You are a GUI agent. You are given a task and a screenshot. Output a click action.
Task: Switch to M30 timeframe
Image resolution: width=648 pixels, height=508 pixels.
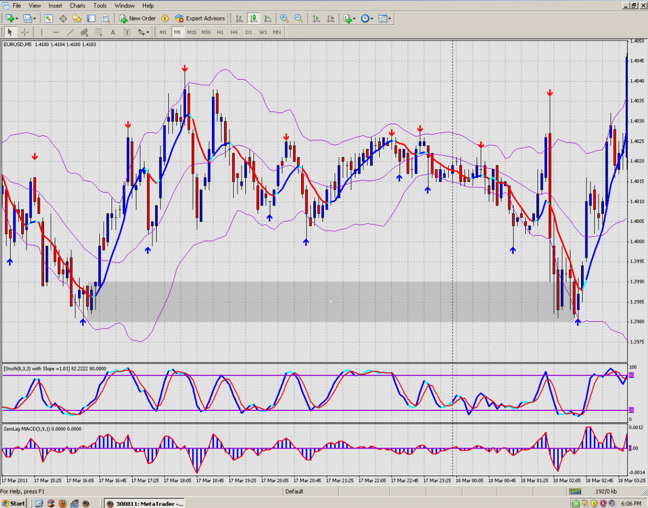[x=206, y=32]
